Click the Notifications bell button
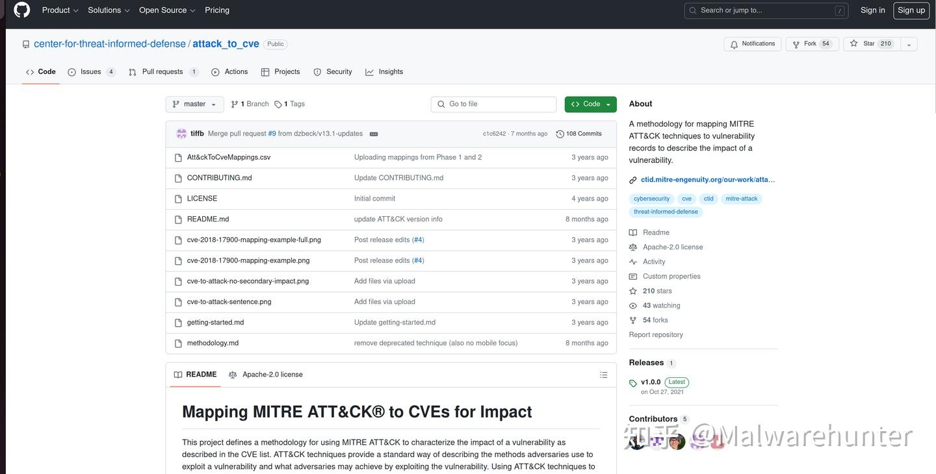 pyautogui.click(x=752, y=44)
